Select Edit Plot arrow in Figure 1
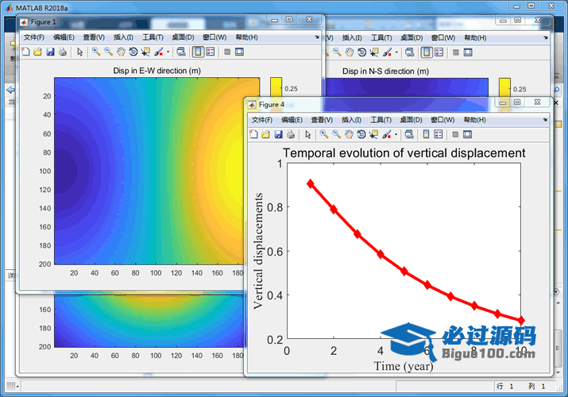The image size is (568, 397). coord(80,52)
